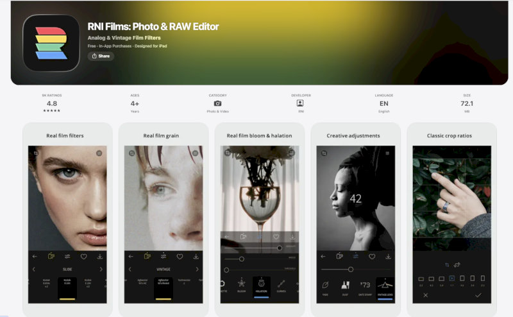
Task: Go to previous category left of VINTAGE
Action: tap(130, 269)
